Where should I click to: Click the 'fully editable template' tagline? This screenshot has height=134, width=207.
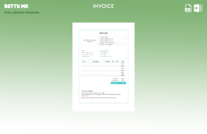[22, 12]
